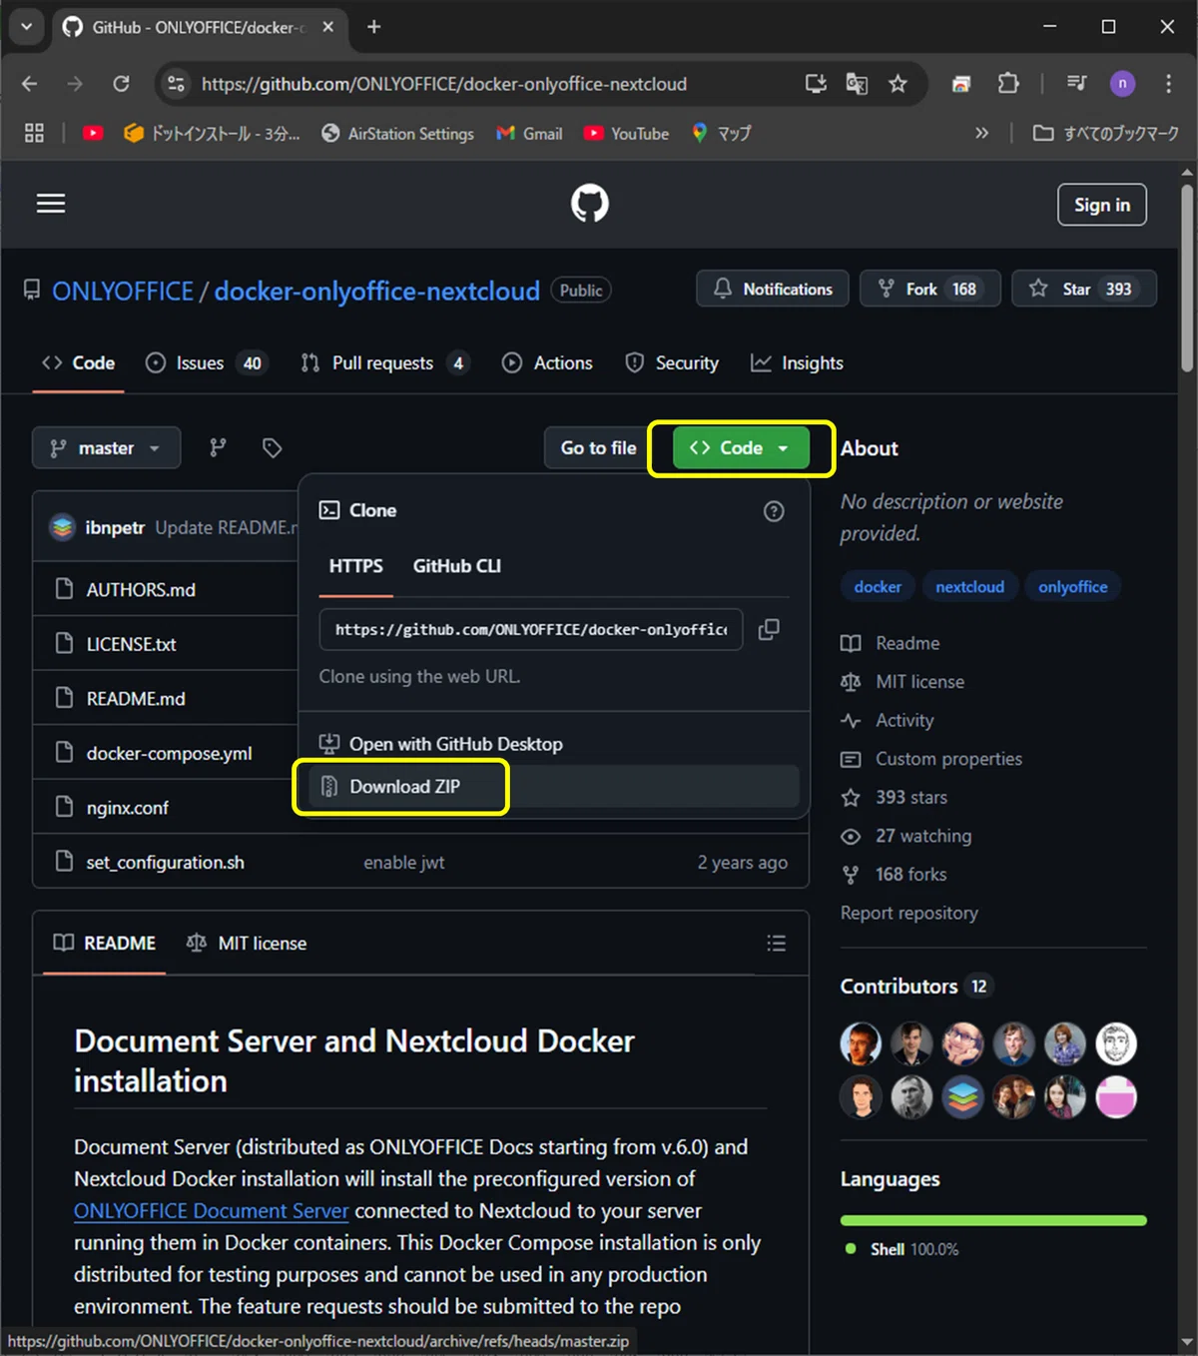Go back with the browser back arrow
Image resolution: width=1198 pixels, height=1356 pixels.
(30, 84)
